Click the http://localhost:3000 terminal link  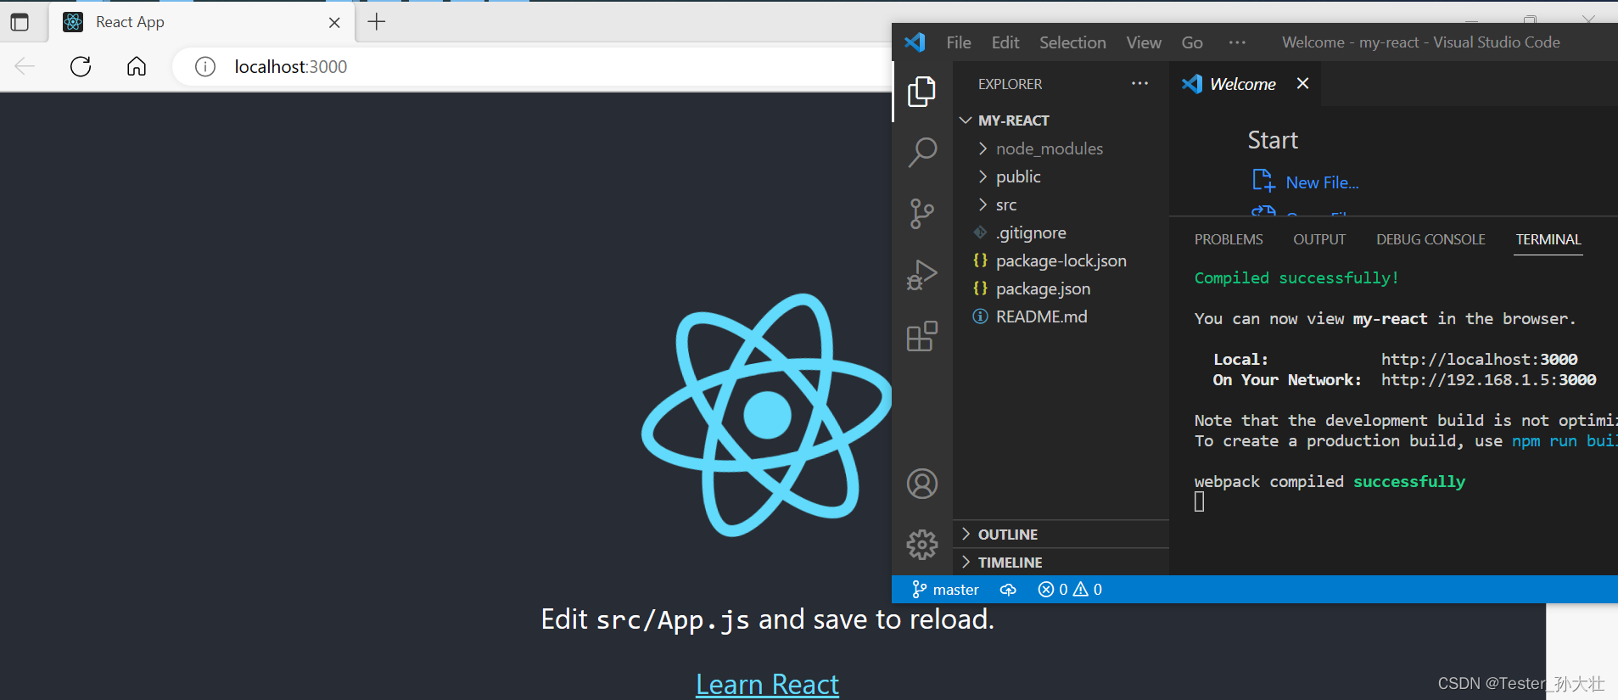[x=1479, y=360]
